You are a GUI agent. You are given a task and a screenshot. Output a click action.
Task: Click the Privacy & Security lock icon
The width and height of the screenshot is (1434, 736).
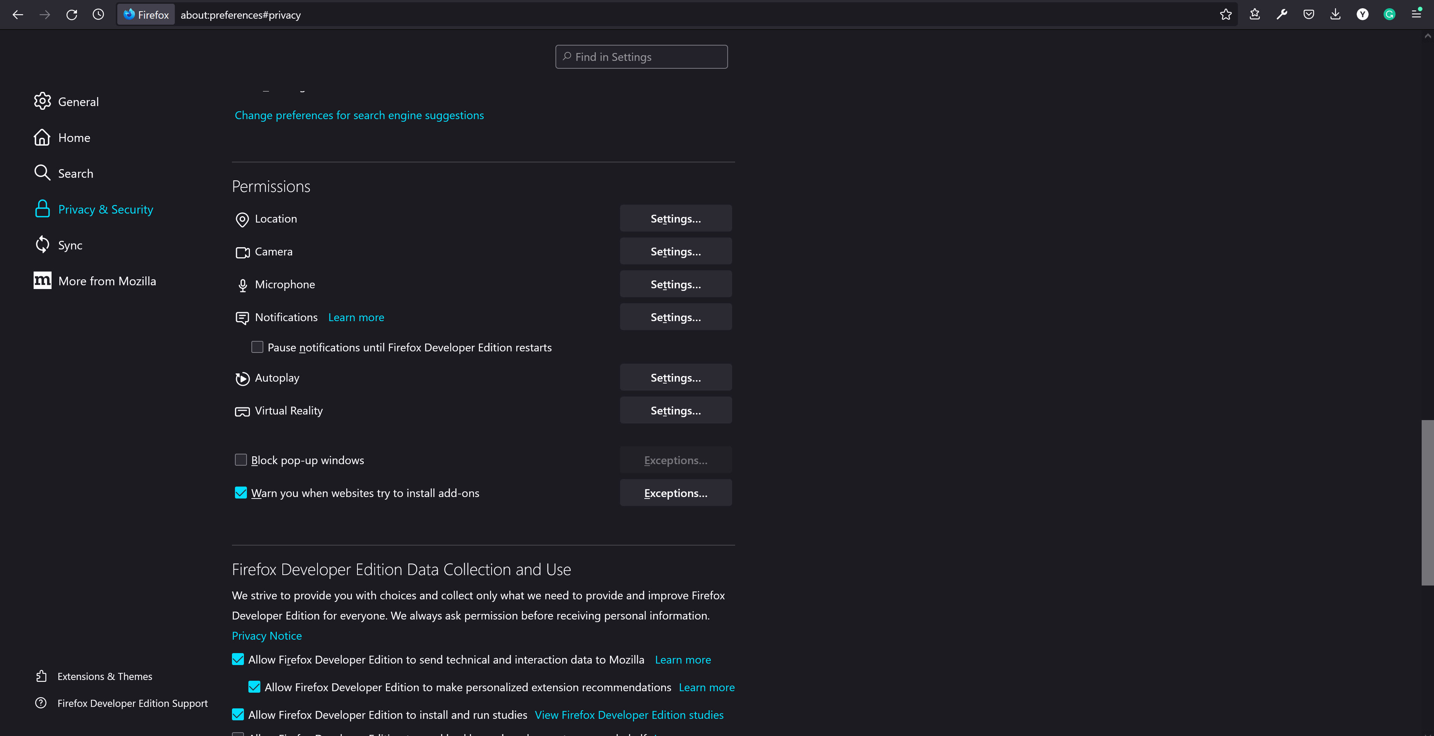tap(42, 209)
